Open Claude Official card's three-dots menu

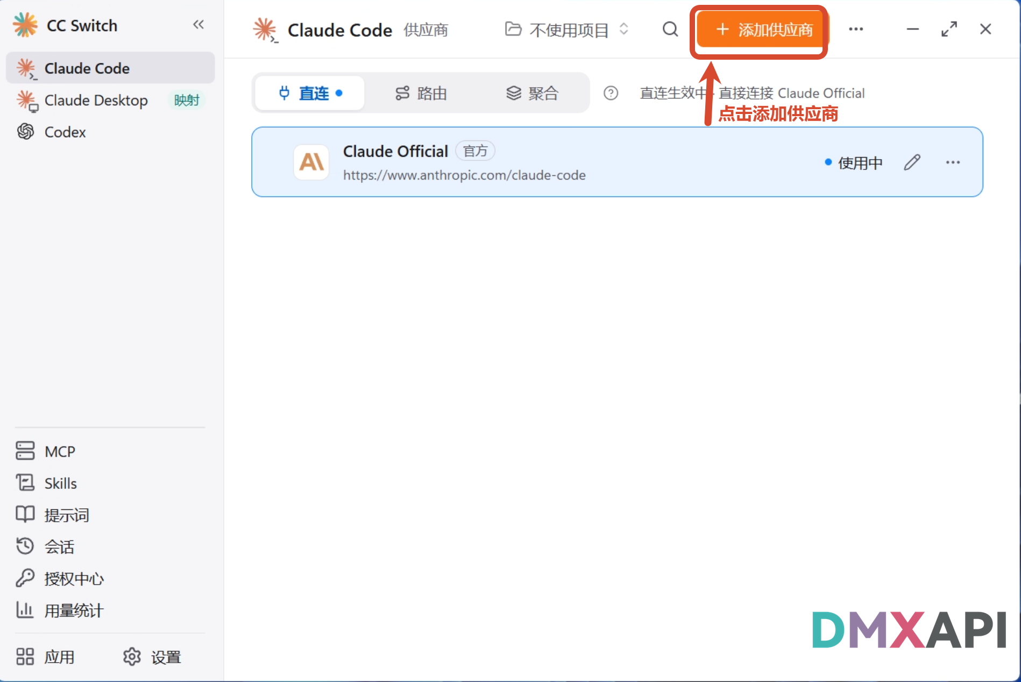pos(953,162)
